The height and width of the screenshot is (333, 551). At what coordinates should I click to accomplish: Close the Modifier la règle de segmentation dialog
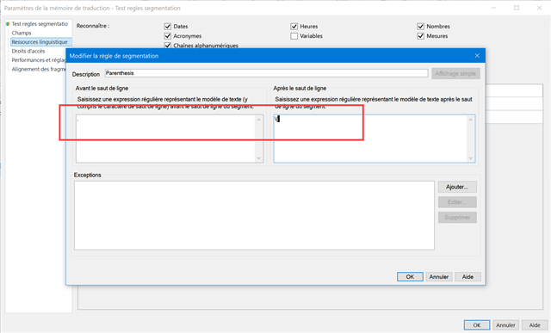coord(477,55)
